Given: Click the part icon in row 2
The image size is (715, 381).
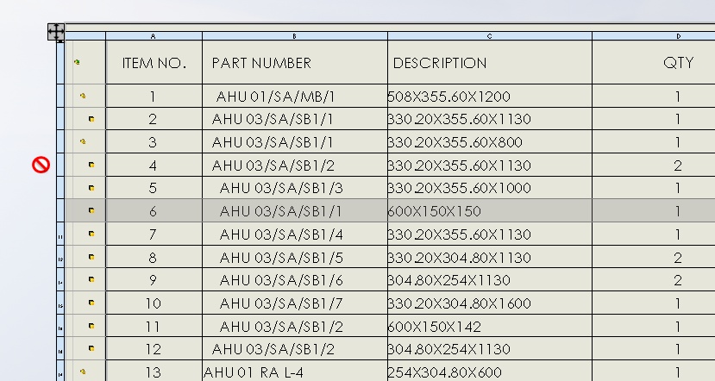Looking at the screenshot, I should (91, 119).
